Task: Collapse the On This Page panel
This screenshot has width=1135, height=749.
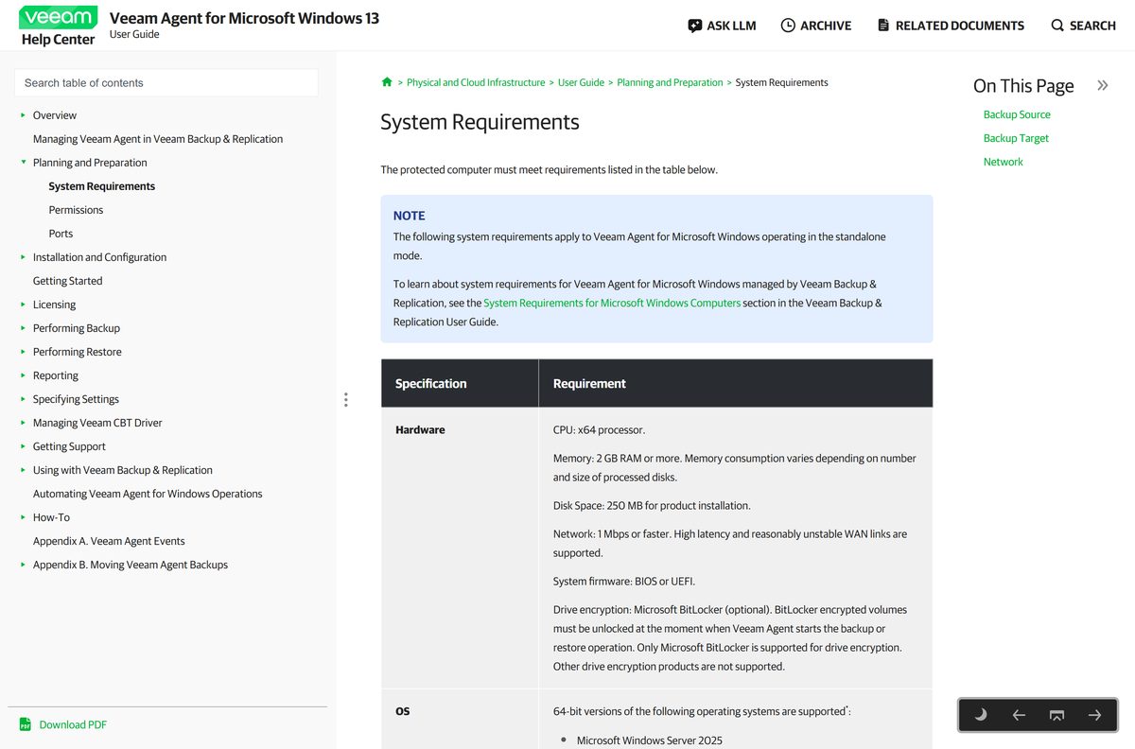Action: [1102, 86]
